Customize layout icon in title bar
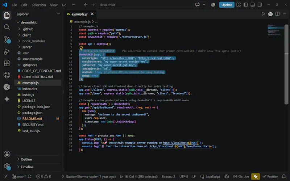 (x=239, y=5)
